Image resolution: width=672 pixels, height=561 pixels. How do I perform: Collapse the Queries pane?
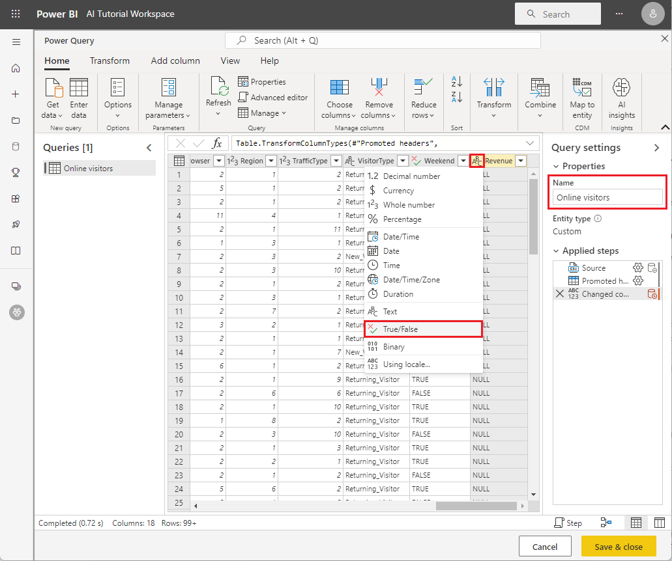(149, 148)
